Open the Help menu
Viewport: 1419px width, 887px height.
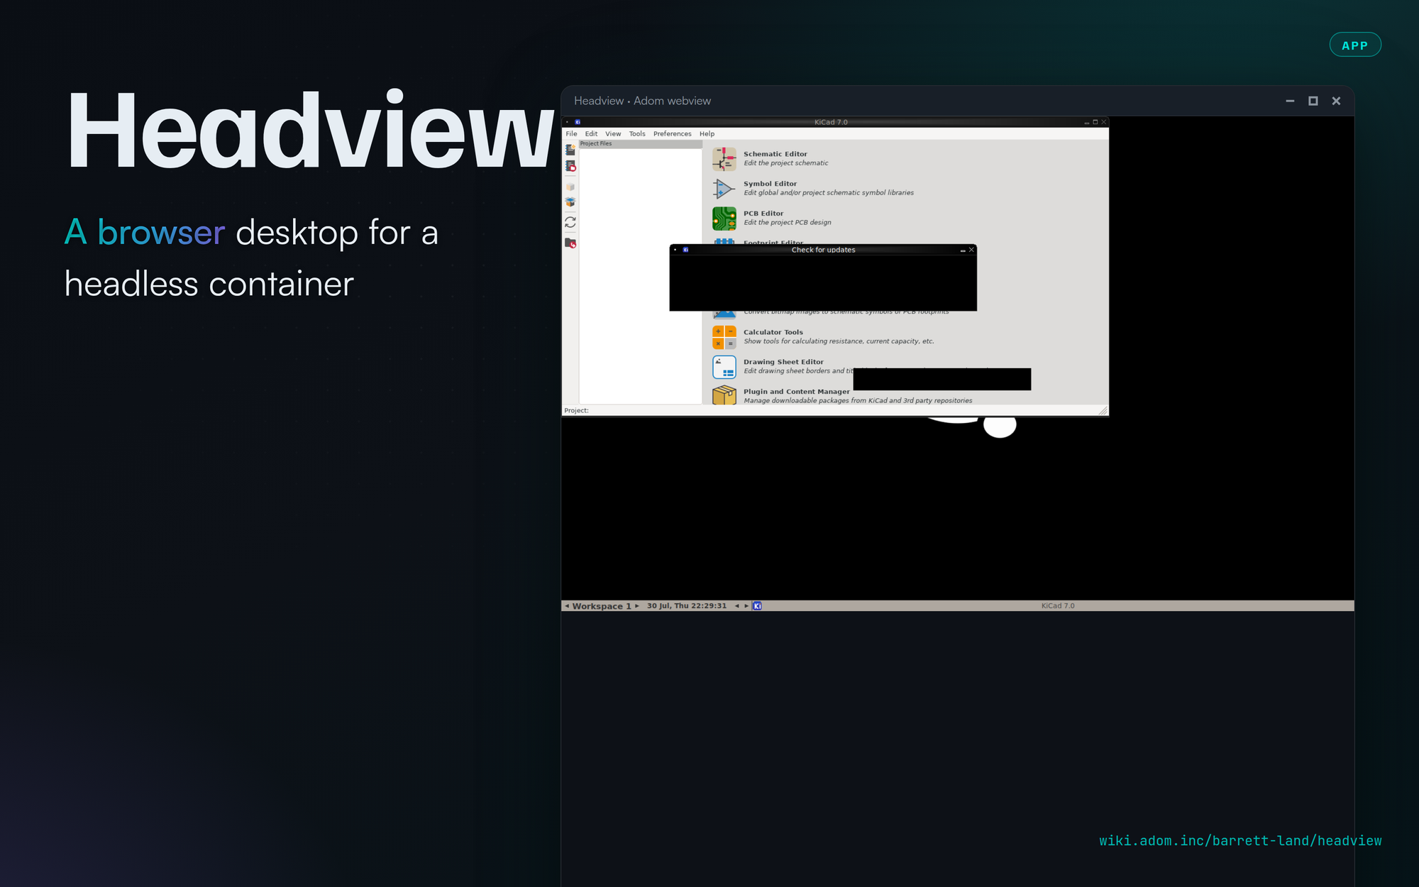pyautogui.click(x=707, y=133)
